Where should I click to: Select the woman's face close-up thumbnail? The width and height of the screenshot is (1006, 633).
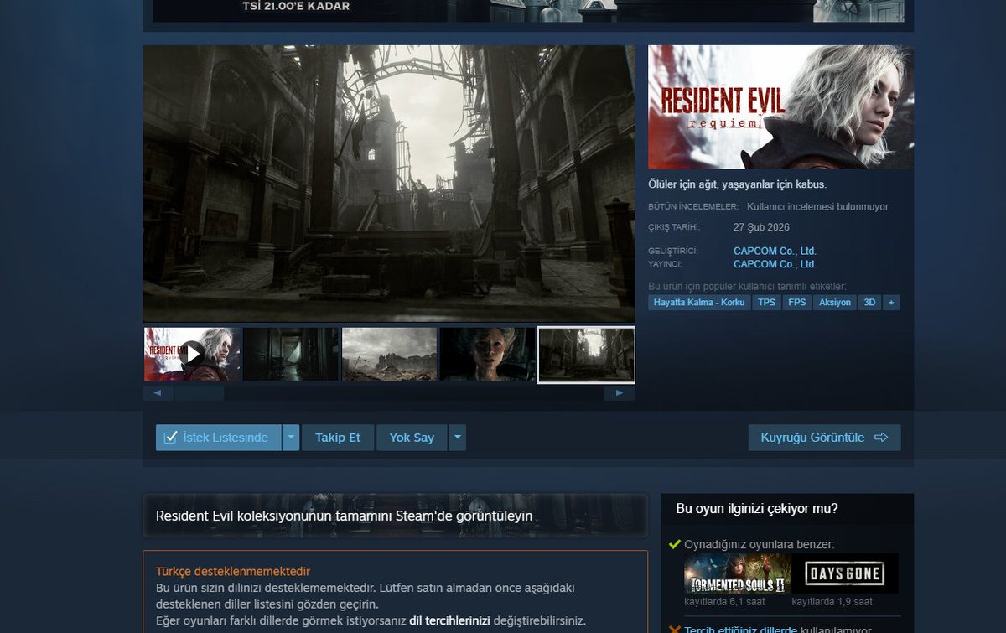[x=487, y=355]
